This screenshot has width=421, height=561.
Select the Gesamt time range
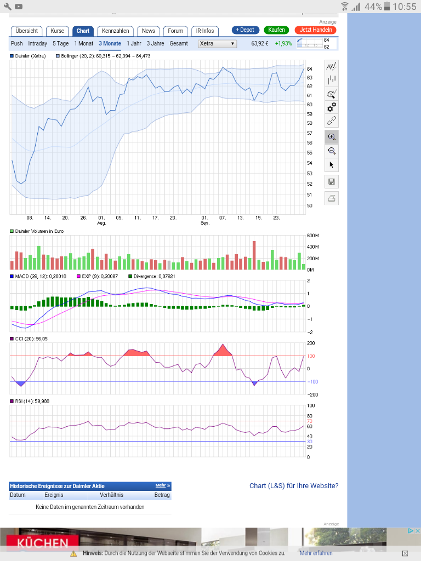[x=179, y=44]
